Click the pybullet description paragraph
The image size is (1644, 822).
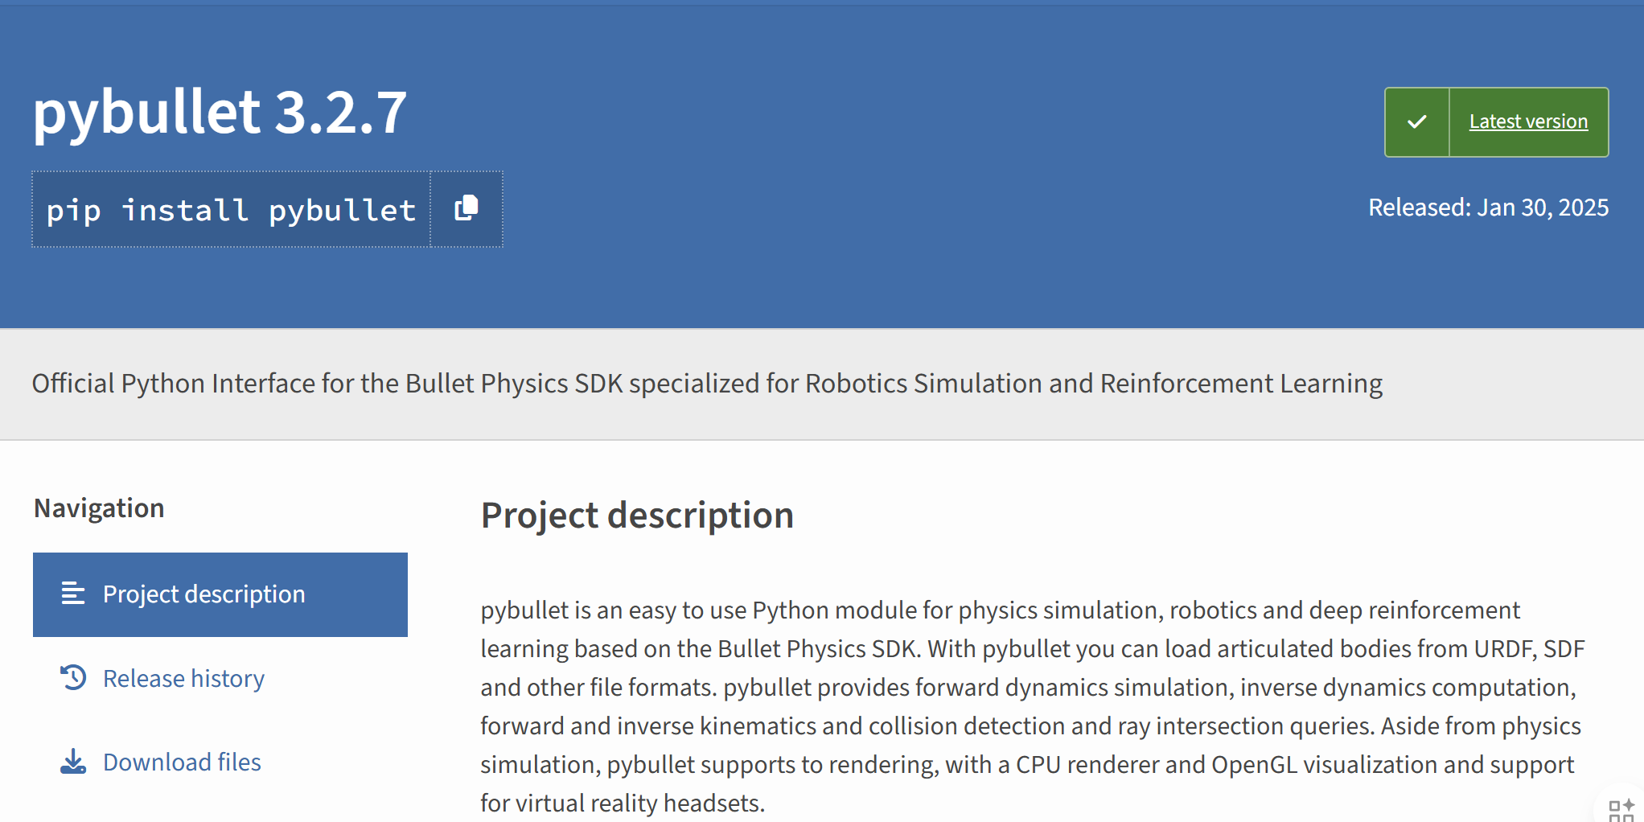(x=1033, y=706)
